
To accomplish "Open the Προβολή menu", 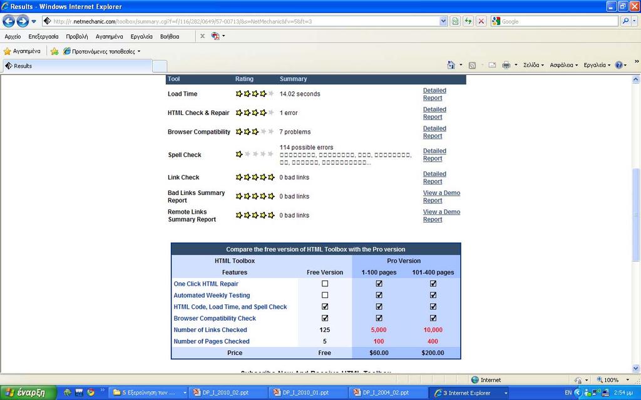I will (x=77, y=36).
